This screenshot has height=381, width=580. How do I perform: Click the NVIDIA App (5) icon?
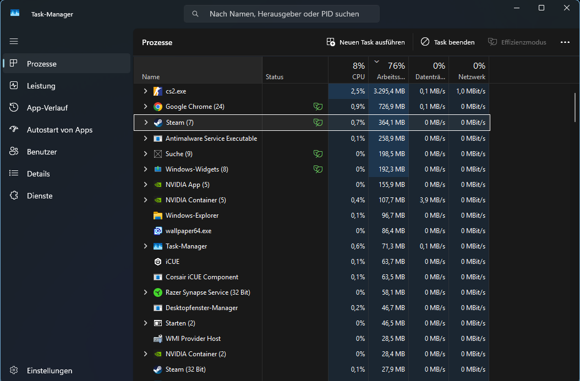tap(158, 185)
